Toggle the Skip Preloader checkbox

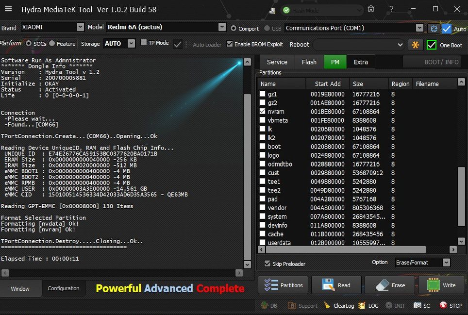267,264
